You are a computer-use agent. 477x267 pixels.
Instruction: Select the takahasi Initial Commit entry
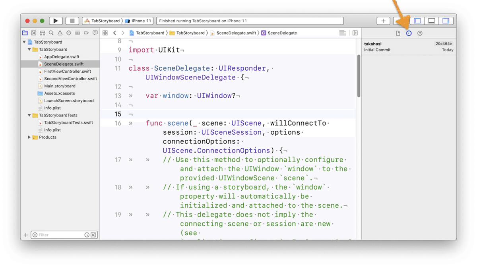(x=409, y=46)
